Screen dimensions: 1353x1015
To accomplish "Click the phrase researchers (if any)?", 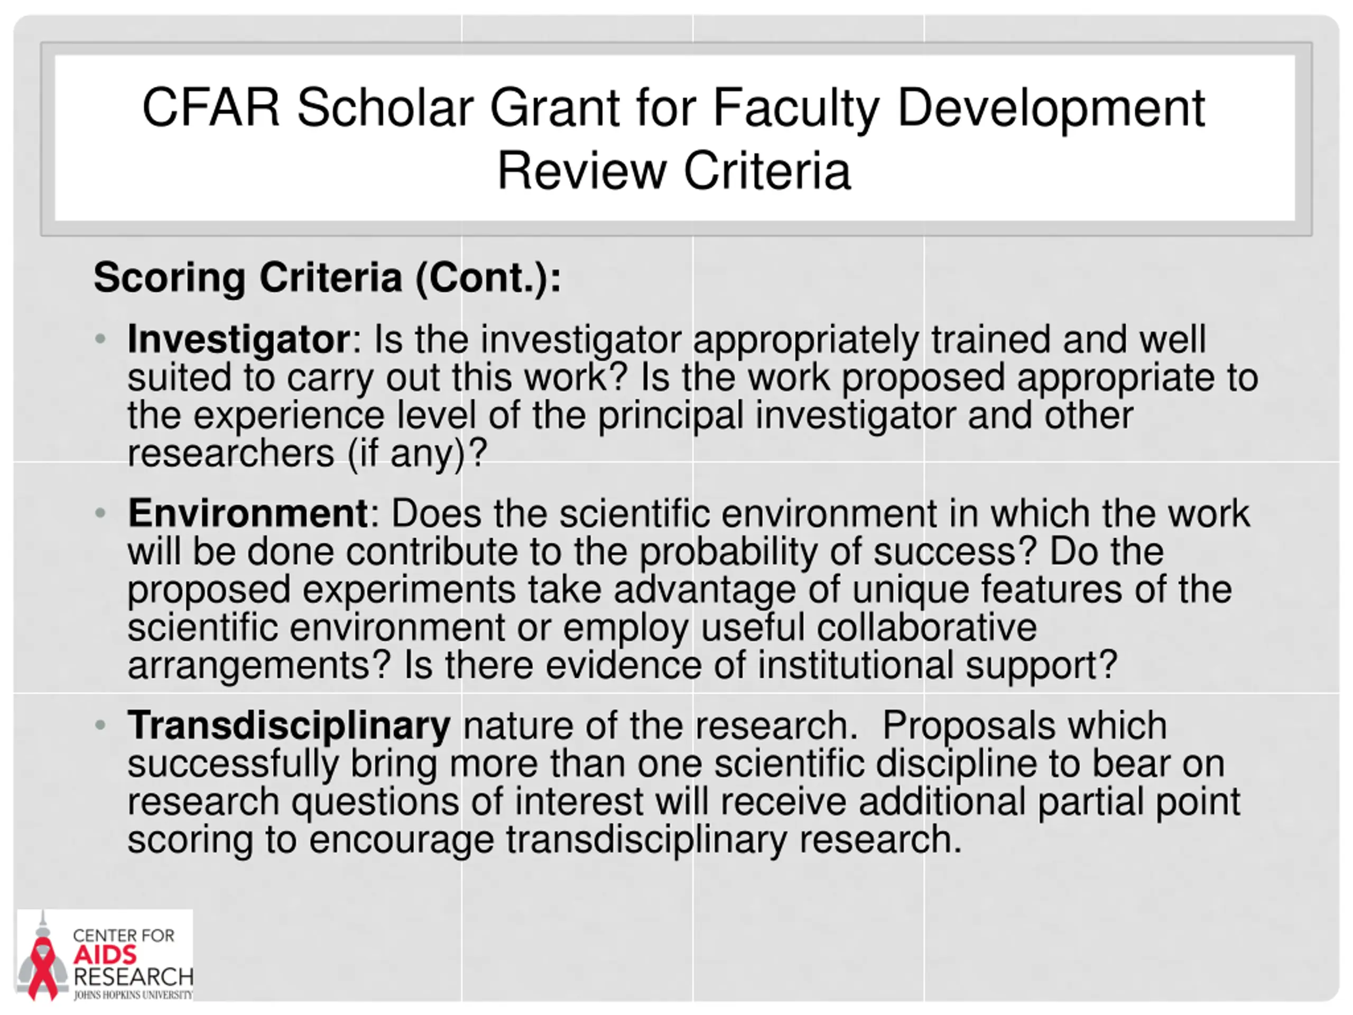I will [307, 454].
